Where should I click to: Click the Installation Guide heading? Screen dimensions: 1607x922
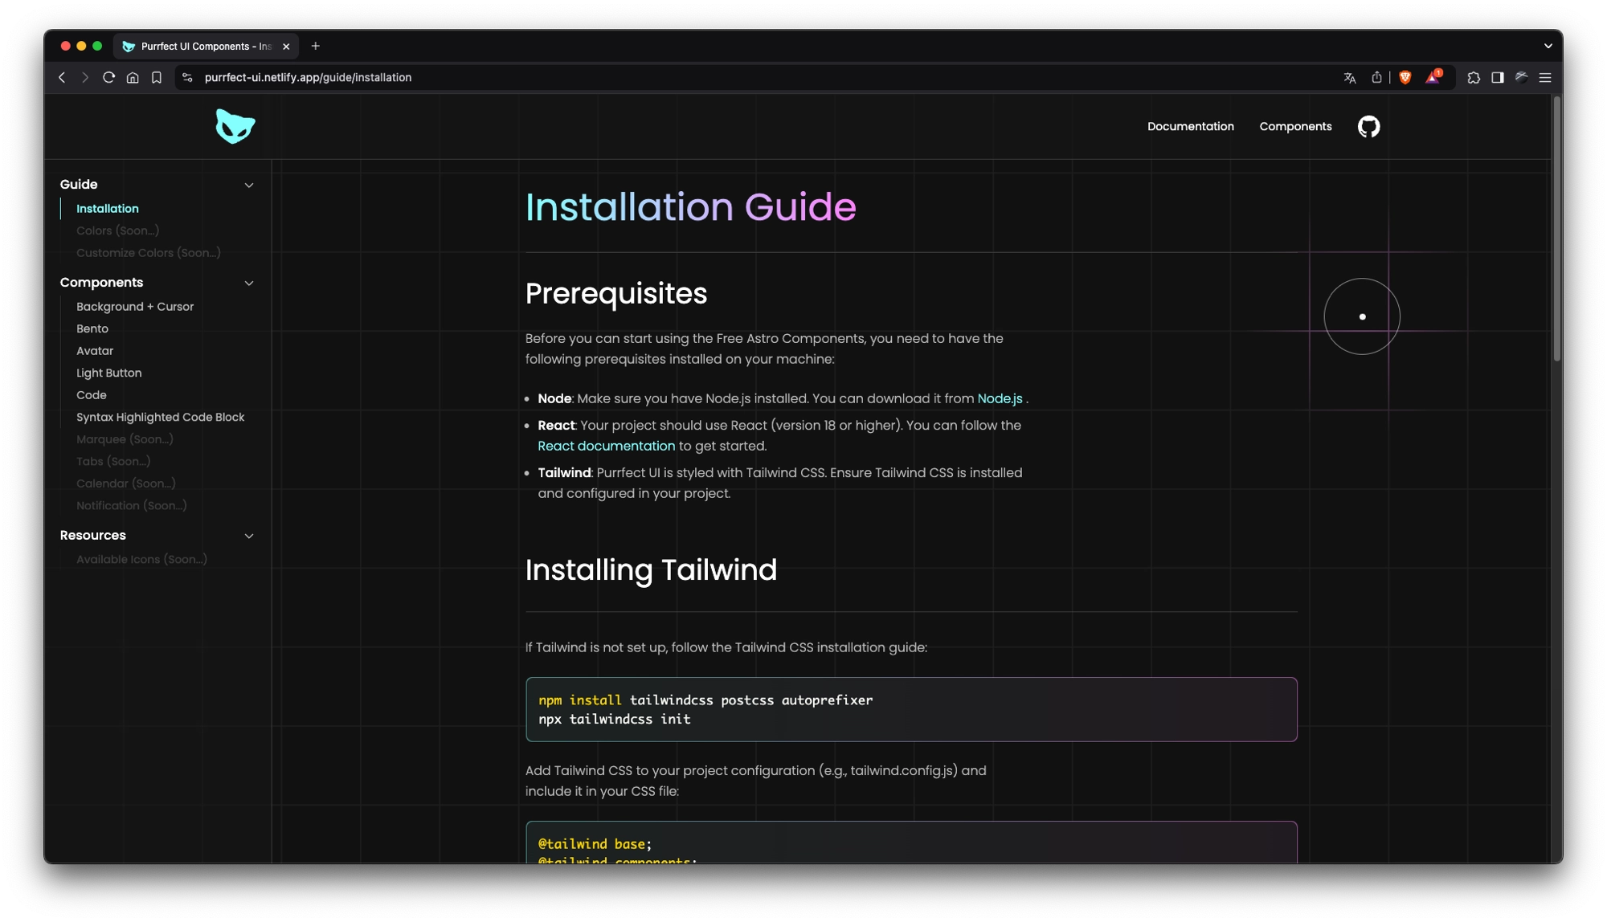click(x=691, y=207)
